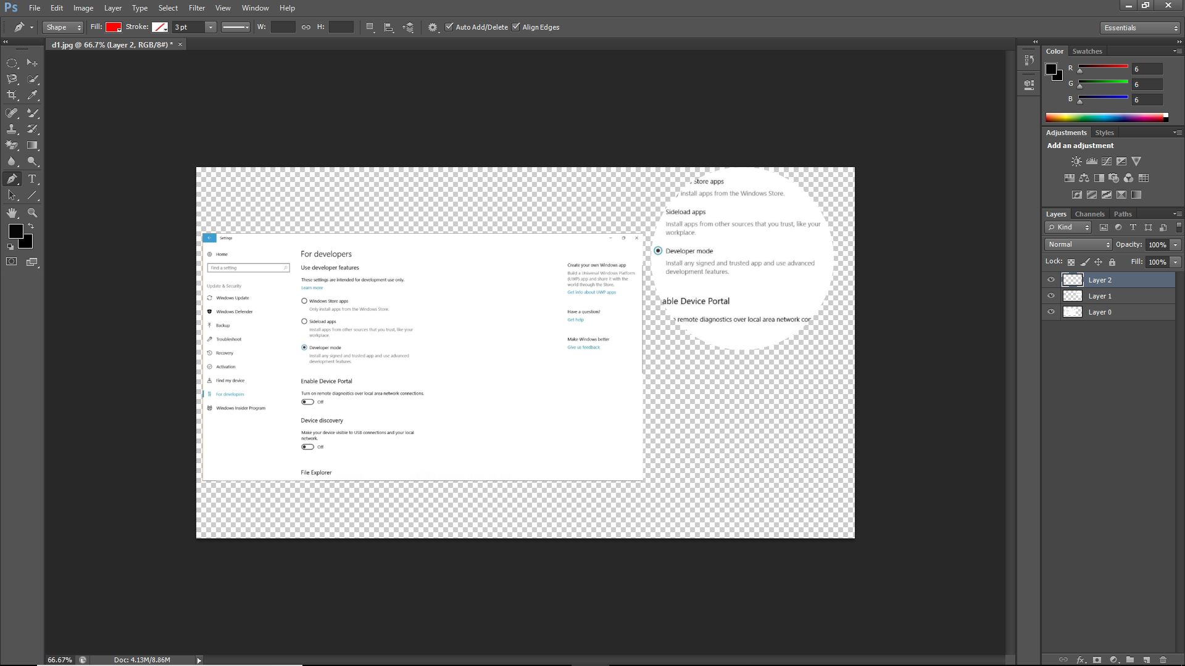Select the Clone Stamp tool
This screenshot has height=666, width=1185.
point(12,129)
